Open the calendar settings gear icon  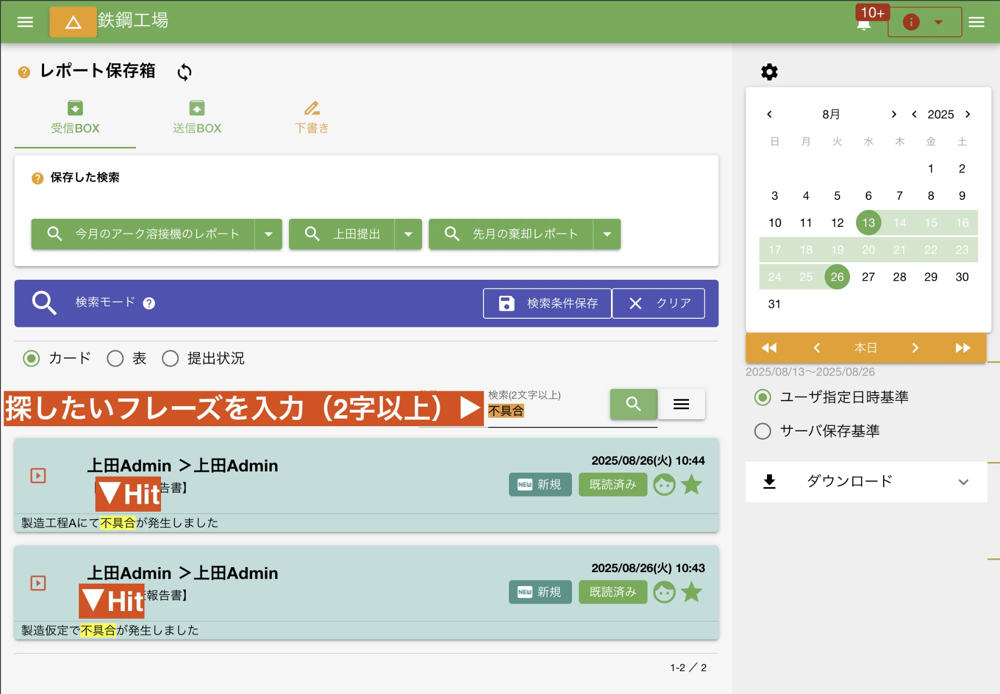[768, 71]
